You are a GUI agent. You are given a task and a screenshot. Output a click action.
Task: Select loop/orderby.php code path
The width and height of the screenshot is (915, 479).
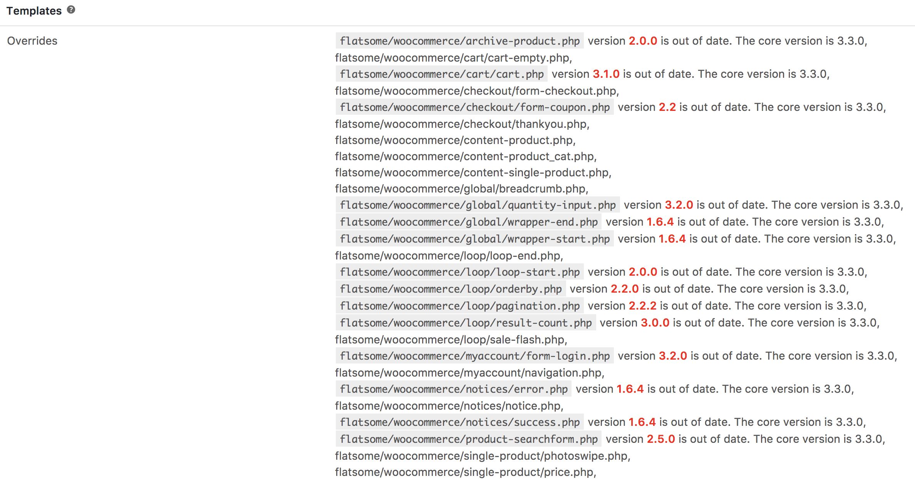coord(451,289)
